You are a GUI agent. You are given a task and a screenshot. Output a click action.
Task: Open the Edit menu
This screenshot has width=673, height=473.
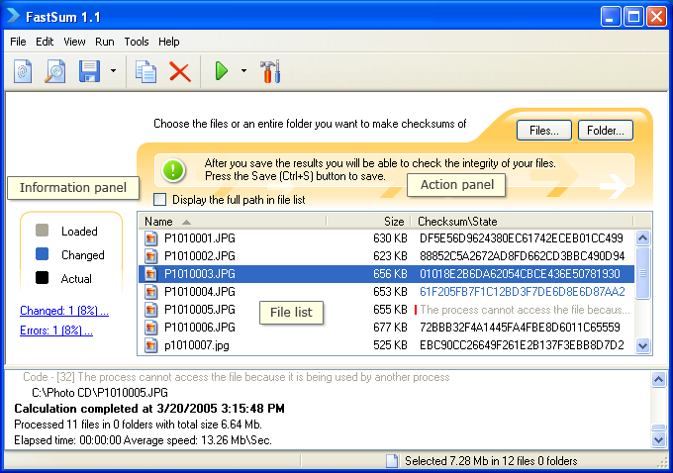tap(45, 42)
